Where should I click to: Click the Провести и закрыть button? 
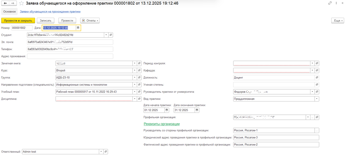pyautogui.click(x=18, y=20)
